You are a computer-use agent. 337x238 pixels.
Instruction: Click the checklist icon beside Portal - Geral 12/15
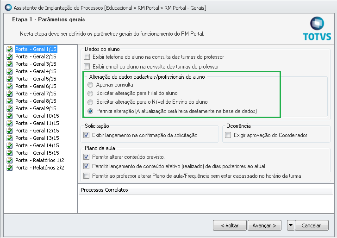tap(10, 131)
